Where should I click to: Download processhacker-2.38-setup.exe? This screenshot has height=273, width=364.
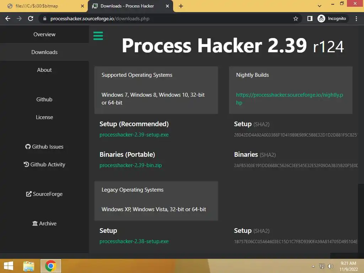[x=134, y=241]
